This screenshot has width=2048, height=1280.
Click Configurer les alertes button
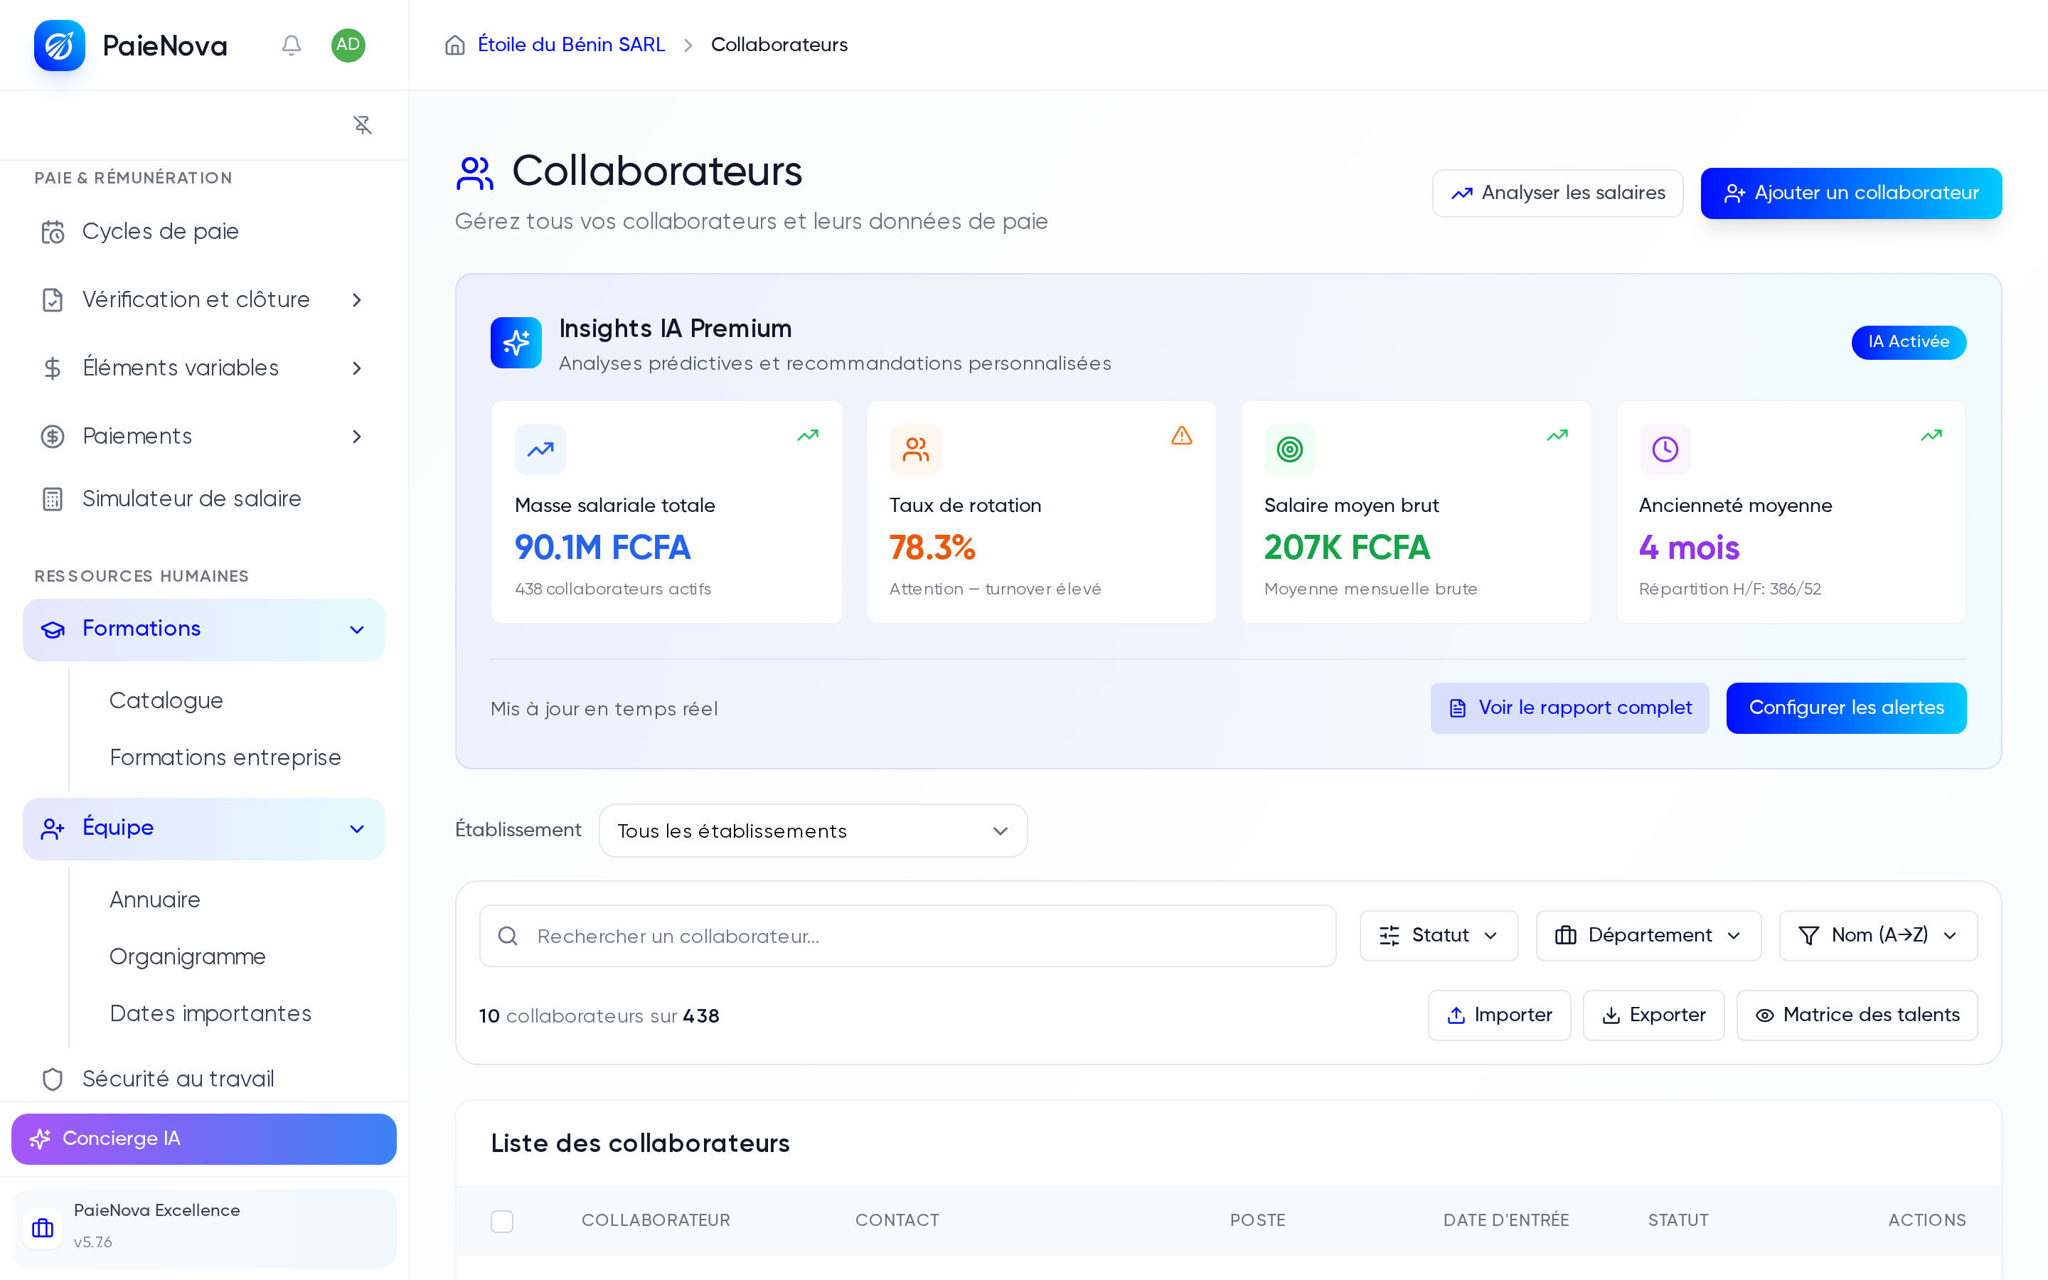pyautogui.click(x=1846, y=708)
